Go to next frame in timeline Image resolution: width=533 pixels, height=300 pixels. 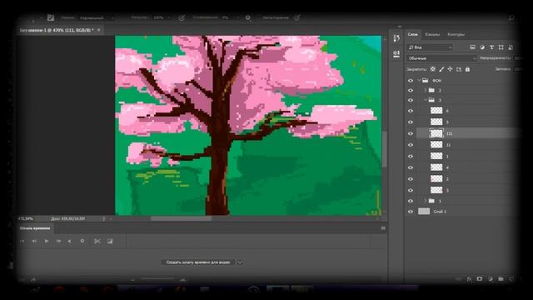58,241
